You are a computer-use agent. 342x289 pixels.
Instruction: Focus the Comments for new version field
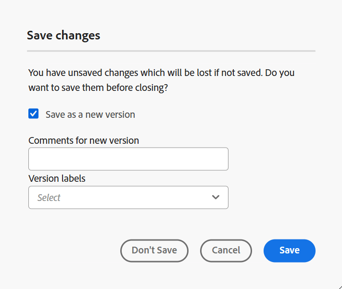pyautogui.click(x=128, y=159)
